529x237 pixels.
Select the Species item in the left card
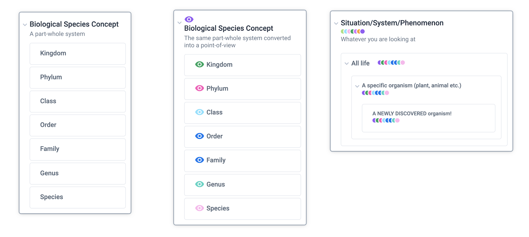click(78, 197)
